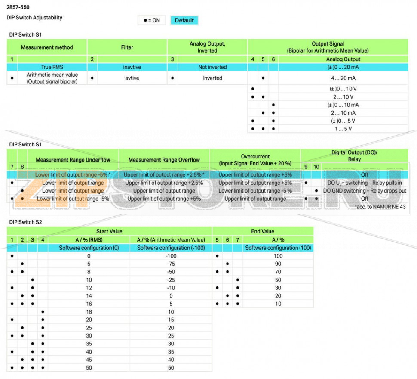Select the '(±)0 ... 20 mA' output row
Viewport: 417px width, 379px height.
tap(328, 67)
